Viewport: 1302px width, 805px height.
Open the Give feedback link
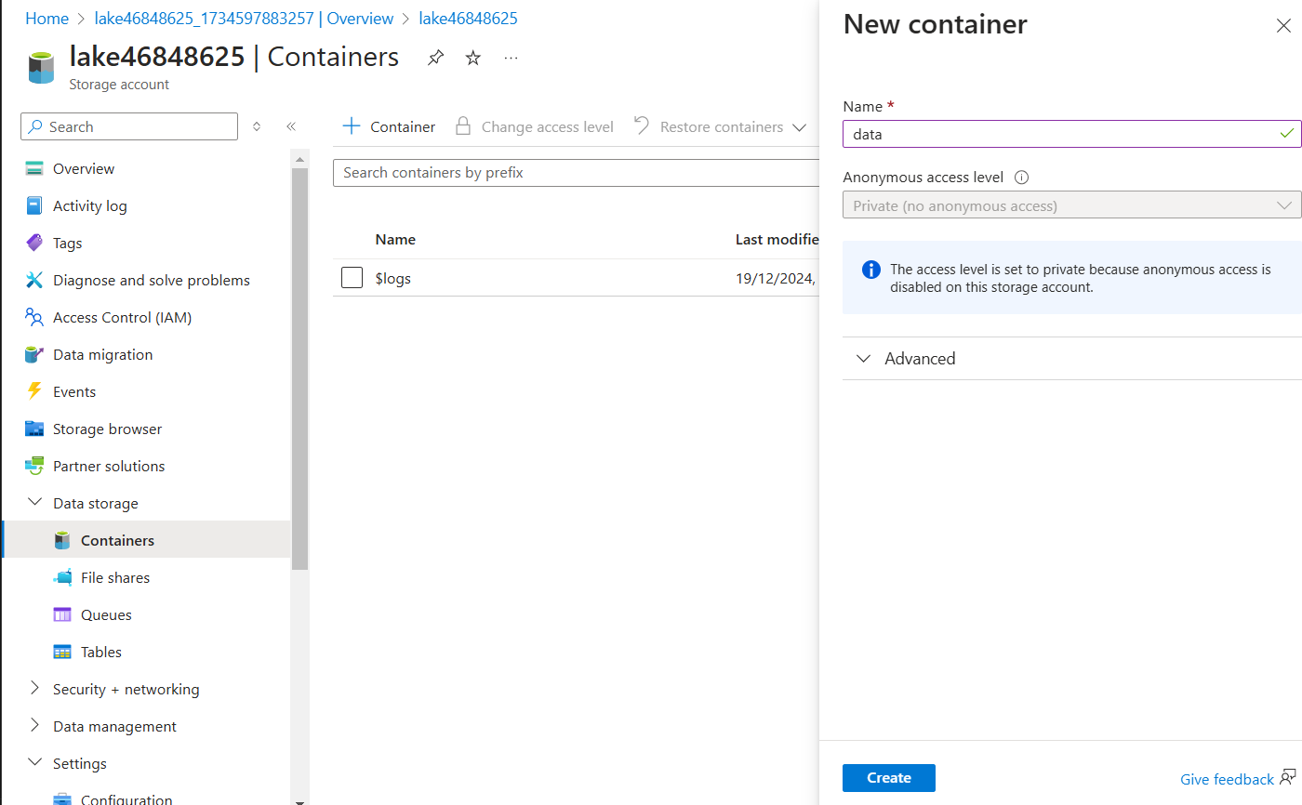[1227, 779]
